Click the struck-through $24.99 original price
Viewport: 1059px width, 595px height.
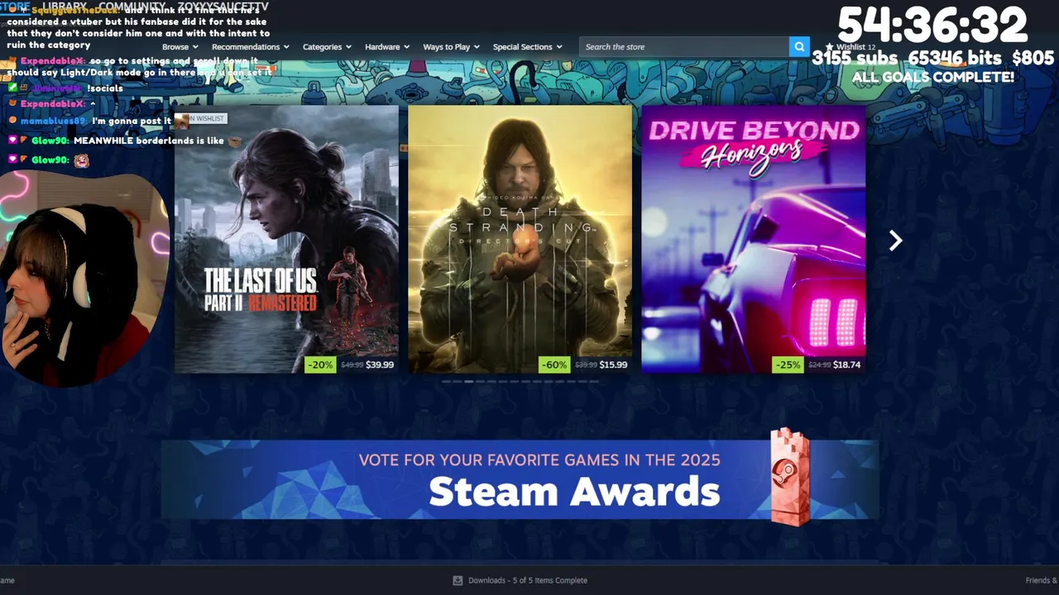pos(819,364)
